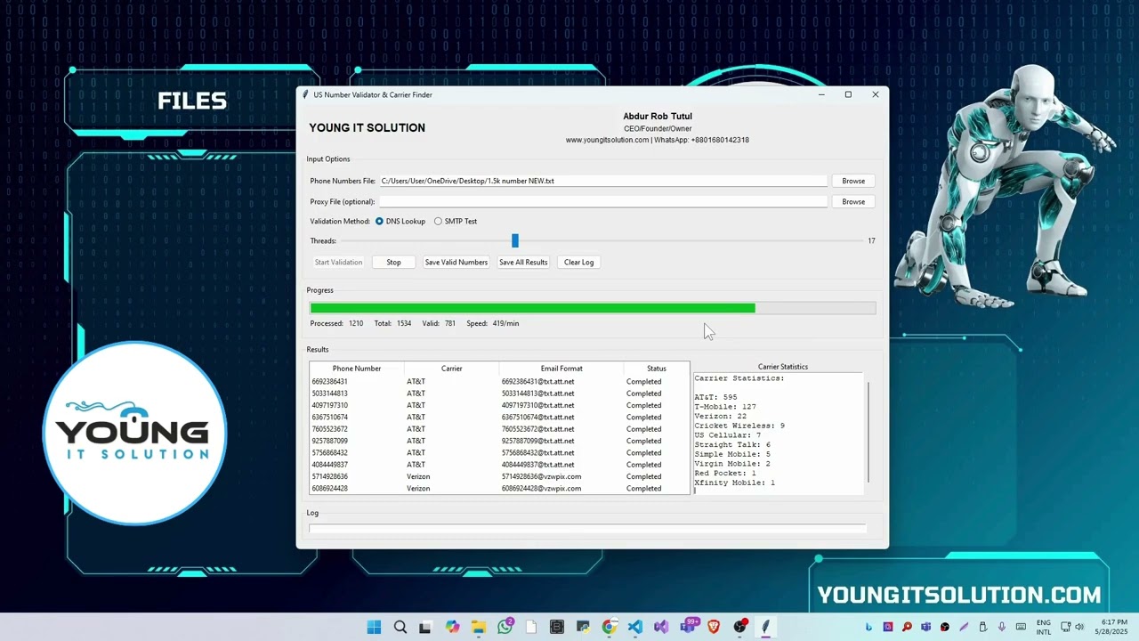Select phone number 6367510674 in the results
The width and height of the screenshot is (1139, 641).
click(329, 417)
